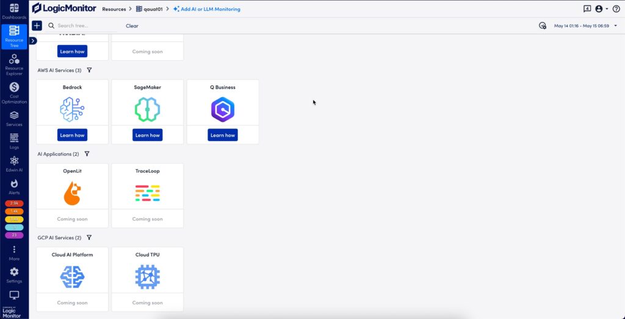Click the Cloud TPU card title
Screen dimensions: 625x319
point(148,254)
